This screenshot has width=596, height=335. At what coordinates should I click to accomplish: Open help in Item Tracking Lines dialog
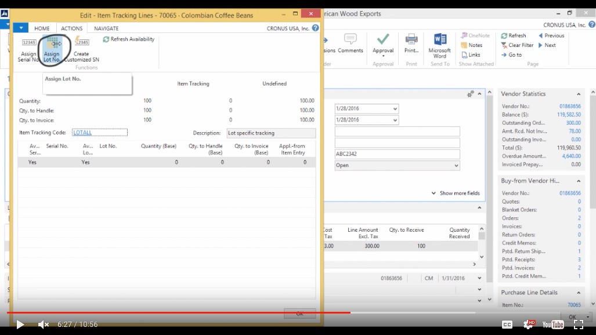(316, 28)
